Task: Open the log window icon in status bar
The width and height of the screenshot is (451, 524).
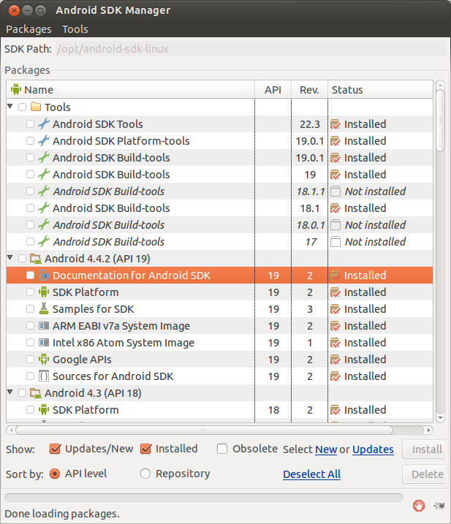Action: pos(439,506)
